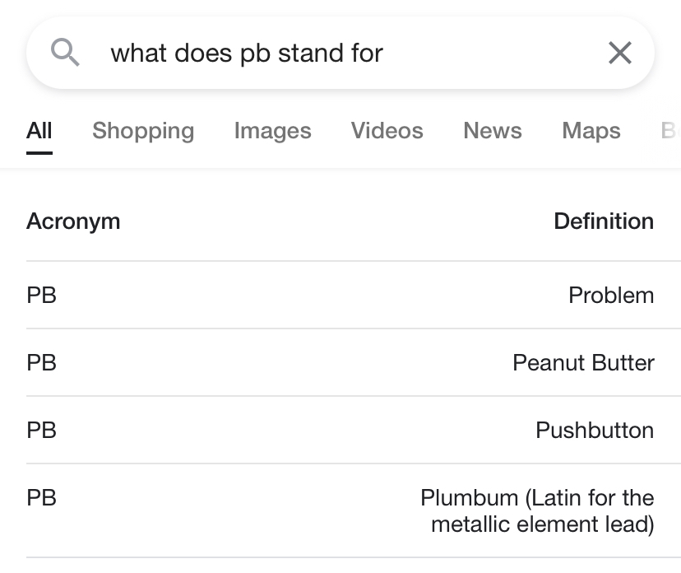Click the 'Peanut Butter' definition entry
Viewport: 681px width, 573px height.
tap(584, 362)
